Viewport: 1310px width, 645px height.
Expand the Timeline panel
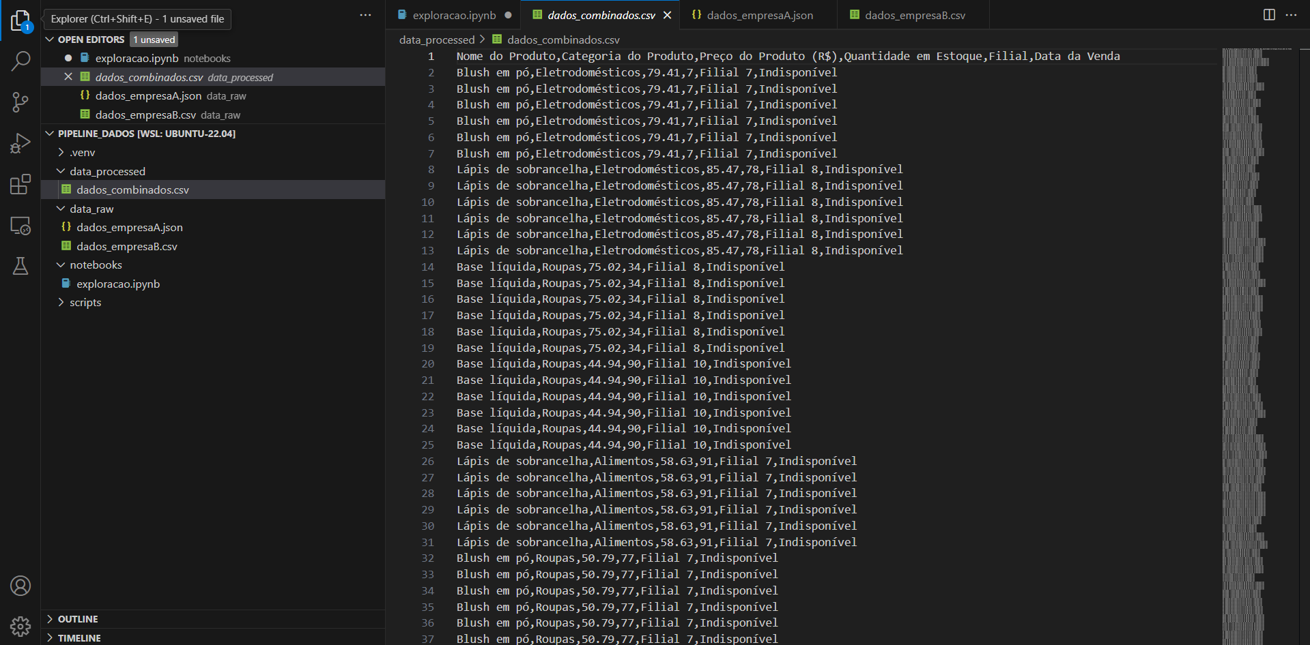point(213,637)
